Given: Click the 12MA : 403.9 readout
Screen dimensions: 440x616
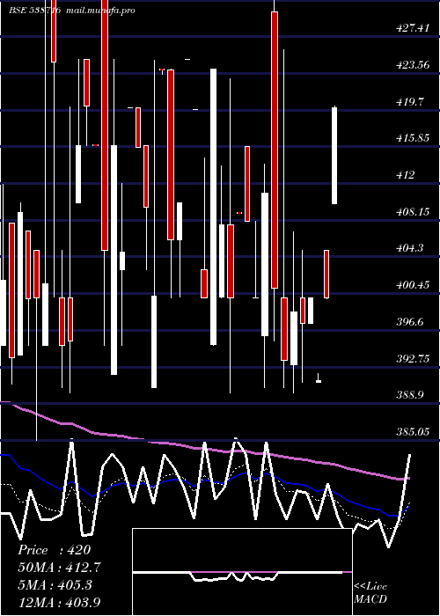Looking at the screenshot, I should pos(59,602).
